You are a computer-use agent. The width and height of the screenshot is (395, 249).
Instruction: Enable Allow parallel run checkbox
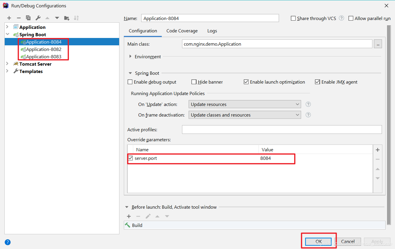[351, 18]
